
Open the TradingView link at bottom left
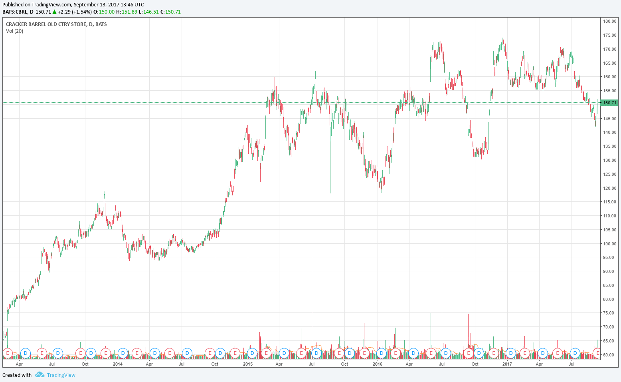pyautogui.click(x=61, y=375)
